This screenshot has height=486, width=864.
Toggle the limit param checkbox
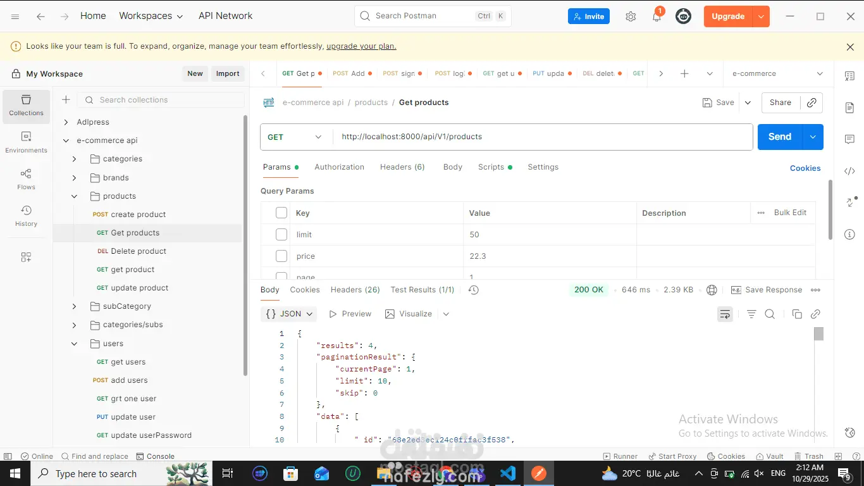(281, 235)
